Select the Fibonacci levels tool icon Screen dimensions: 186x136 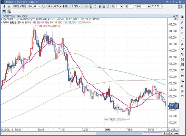[x=182, y=54]
